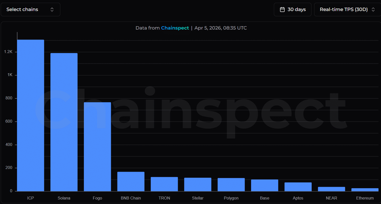Open the Chainspect source link
Screen dimensions: 381x204
[175, 28]
